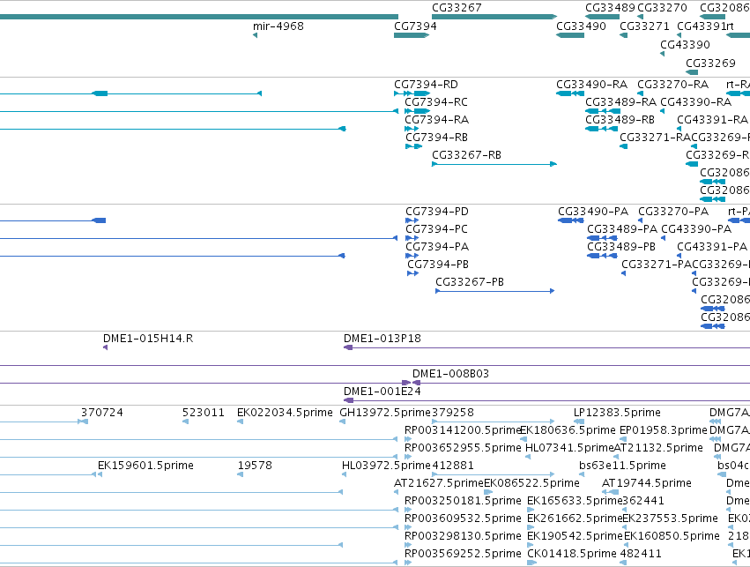
Task: Select the CG33490 gene label
Action: 581,26
